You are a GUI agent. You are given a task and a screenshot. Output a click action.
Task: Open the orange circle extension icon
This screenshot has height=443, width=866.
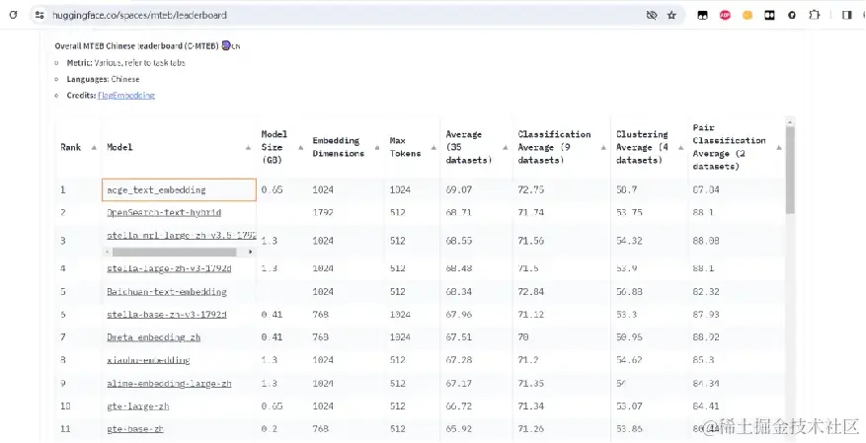point(748,16)
